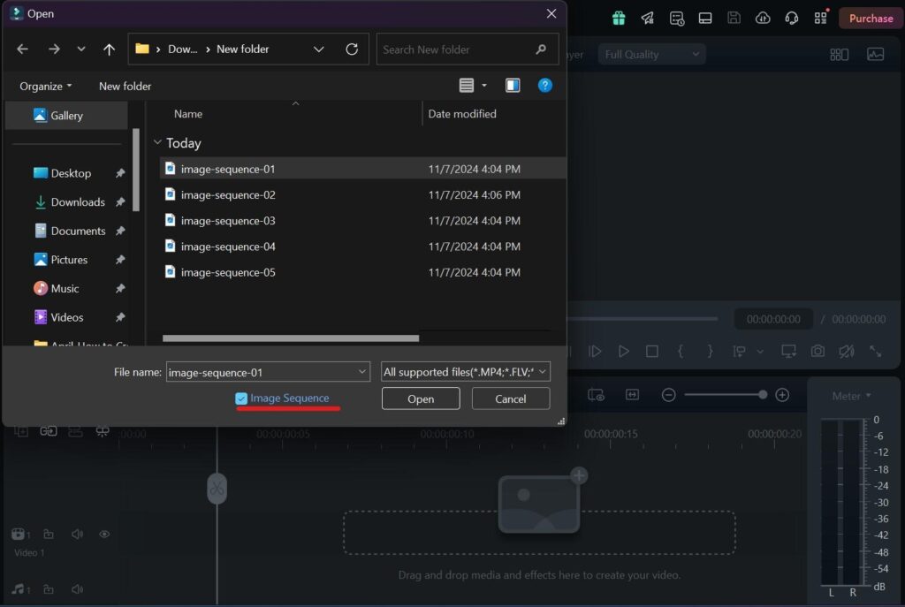
Task: Open the gift icon in Filmora toolbar
Action: [x=619, y=18]
